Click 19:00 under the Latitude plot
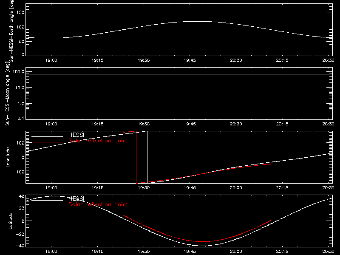This screenshot has height=255, width=340. [x=51, y=252]
